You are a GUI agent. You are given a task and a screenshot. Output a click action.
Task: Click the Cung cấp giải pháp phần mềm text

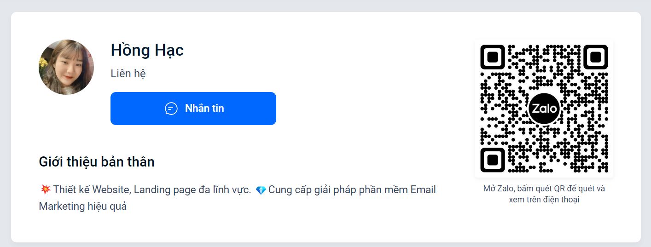click(338, 190)
